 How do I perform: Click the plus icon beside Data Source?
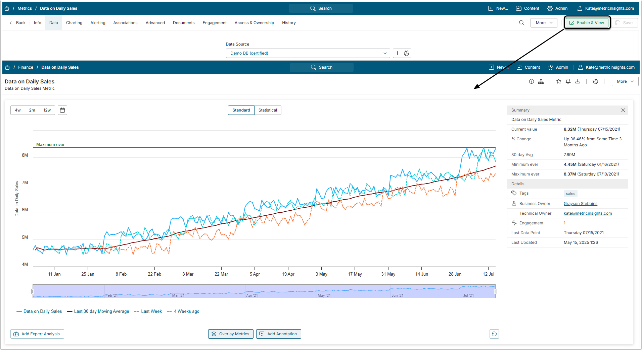click(x=397, y=53)
